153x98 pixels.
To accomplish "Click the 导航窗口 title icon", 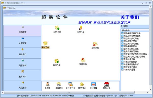I will pos(5,8).
